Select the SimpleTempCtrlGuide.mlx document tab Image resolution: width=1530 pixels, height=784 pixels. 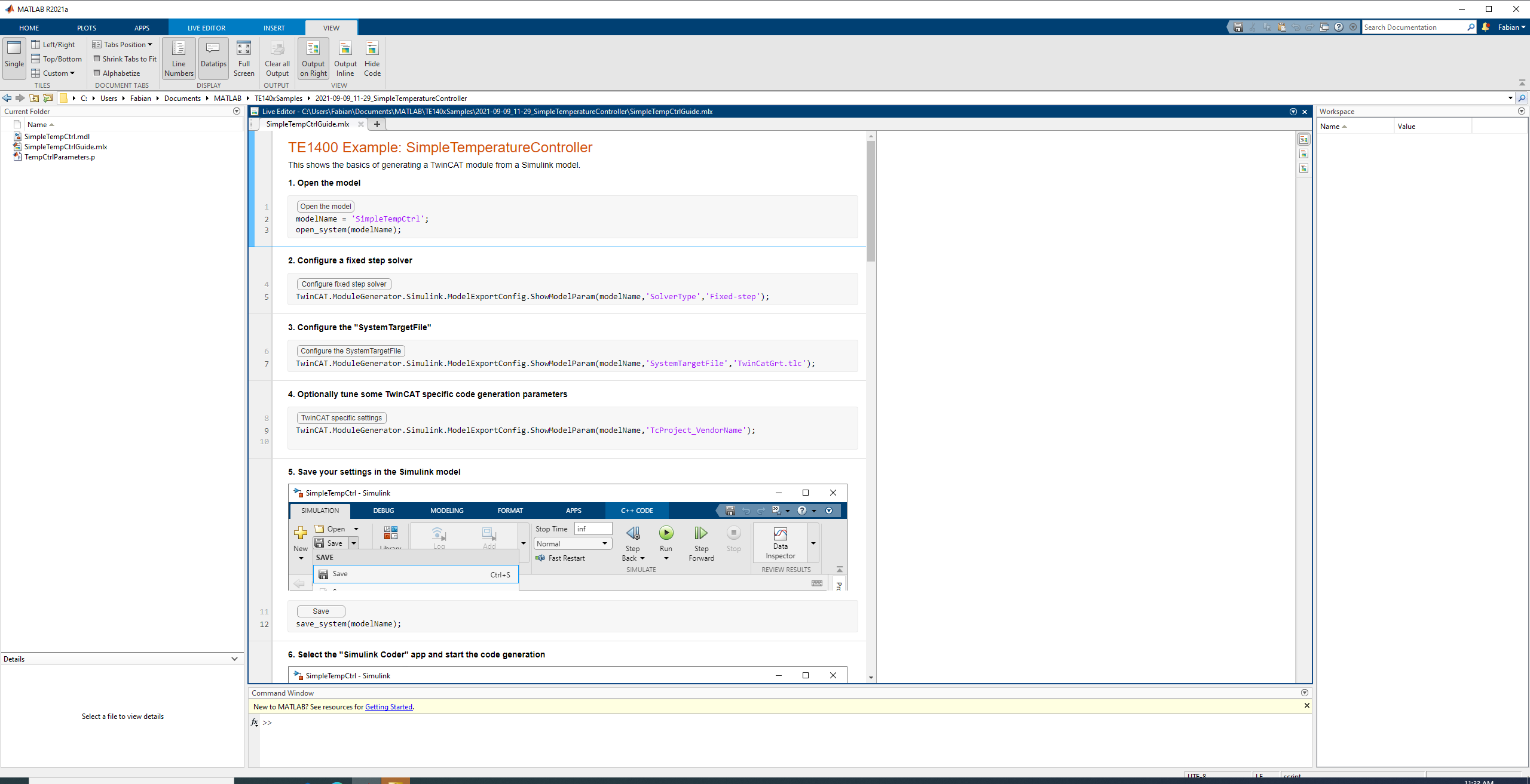tap(308, 124)
